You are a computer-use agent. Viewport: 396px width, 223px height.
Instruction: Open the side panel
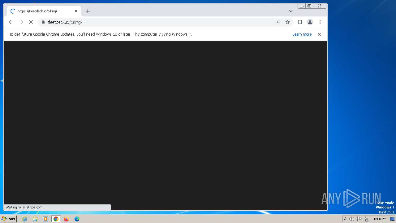[300, 22]
